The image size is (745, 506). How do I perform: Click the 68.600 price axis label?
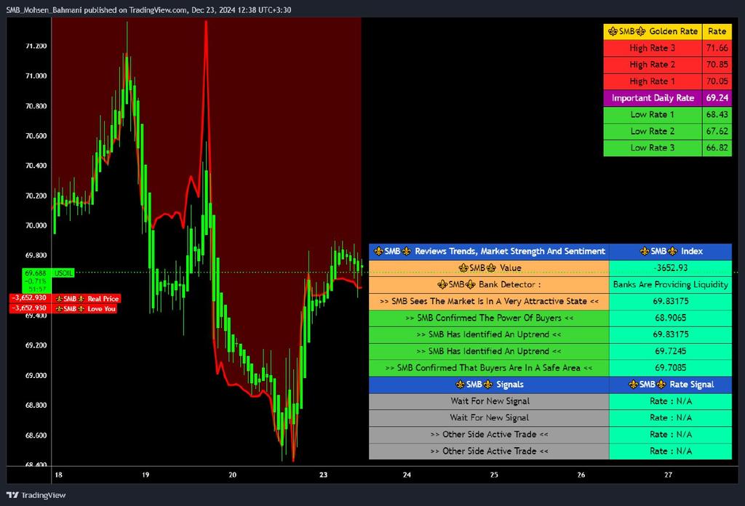point(36,435)
